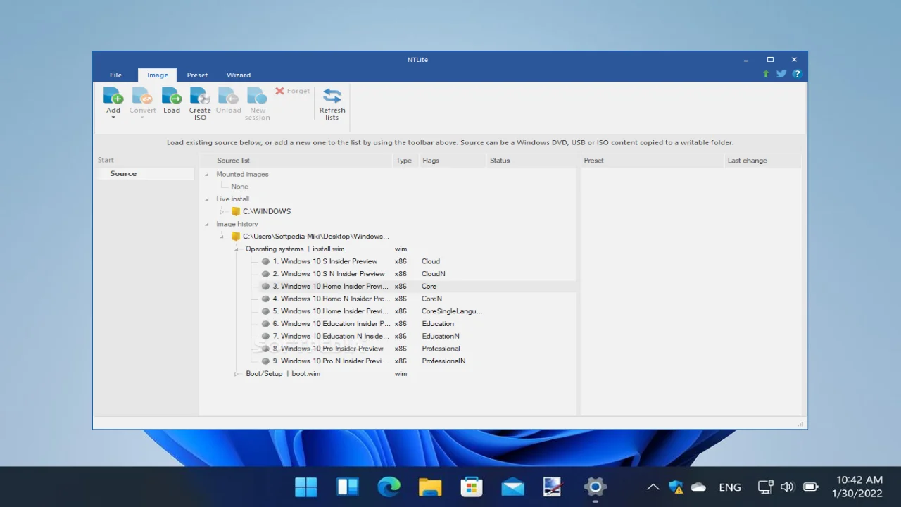
Task: Select 1. Windows 10 S Insider Preview
Action: click(x=325, y=261)
